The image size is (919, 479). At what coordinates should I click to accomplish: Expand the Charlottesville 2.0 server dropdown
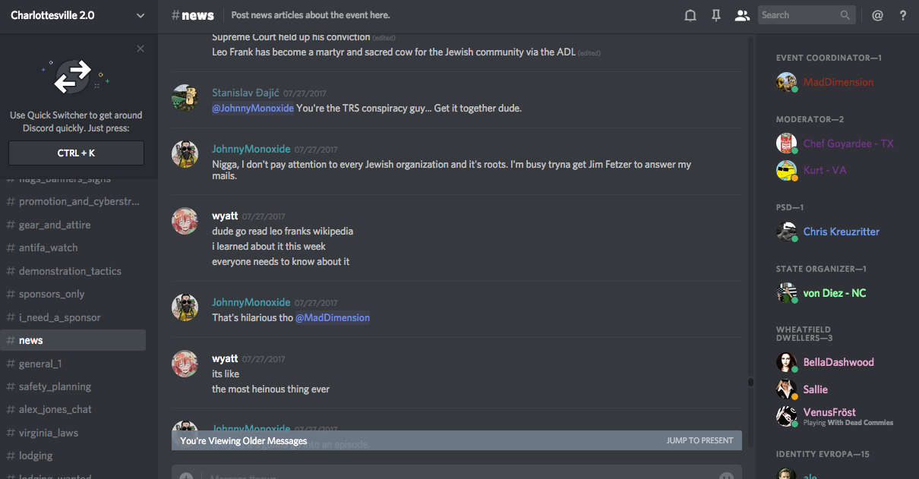(140, 15)
